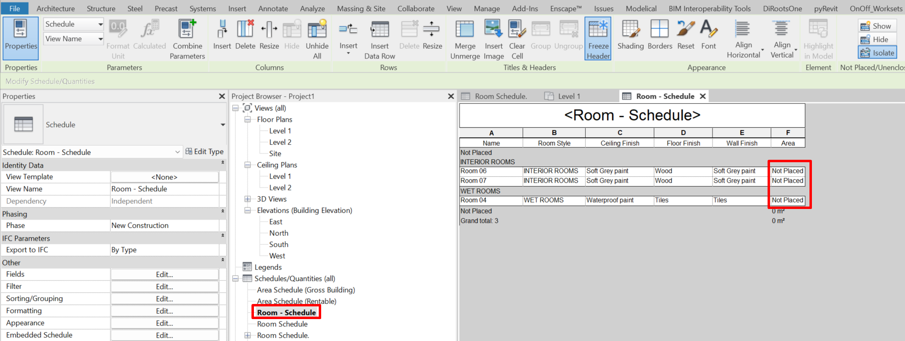This screenshot has width=905, height=341.
Task: Open the Format Unit tool
Action: pos(118,38)
